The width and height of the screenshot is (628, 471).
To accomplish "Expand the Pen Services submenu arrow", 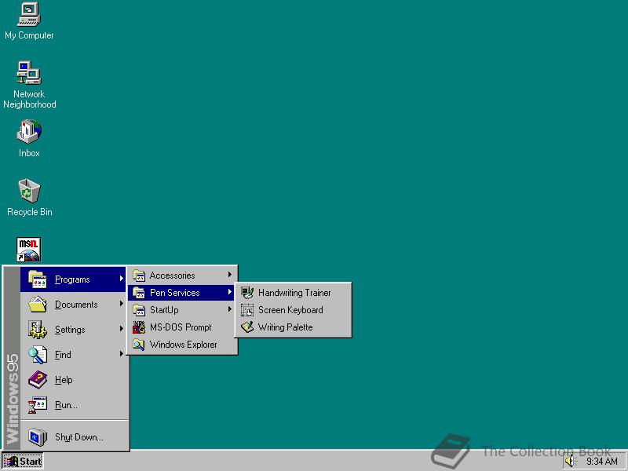I will click(230, 292).
